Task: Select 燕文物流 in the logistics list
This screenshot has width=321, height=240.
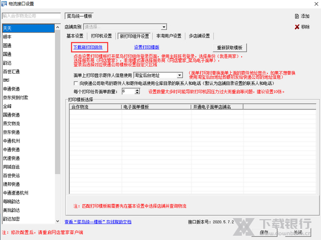Action: click(28, 123)
